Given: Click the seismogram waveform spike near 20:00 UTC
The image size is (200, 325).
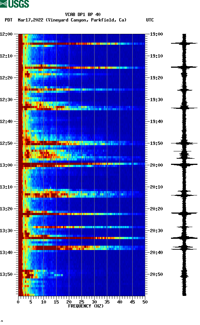Looking at the screenshot, I should click(184, 165).
